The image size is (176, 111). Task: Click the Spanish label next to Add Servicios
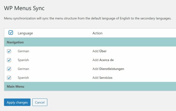[23, 78]
